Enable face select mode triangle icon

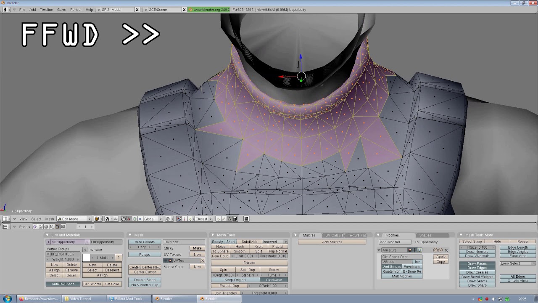pos(229,219)
